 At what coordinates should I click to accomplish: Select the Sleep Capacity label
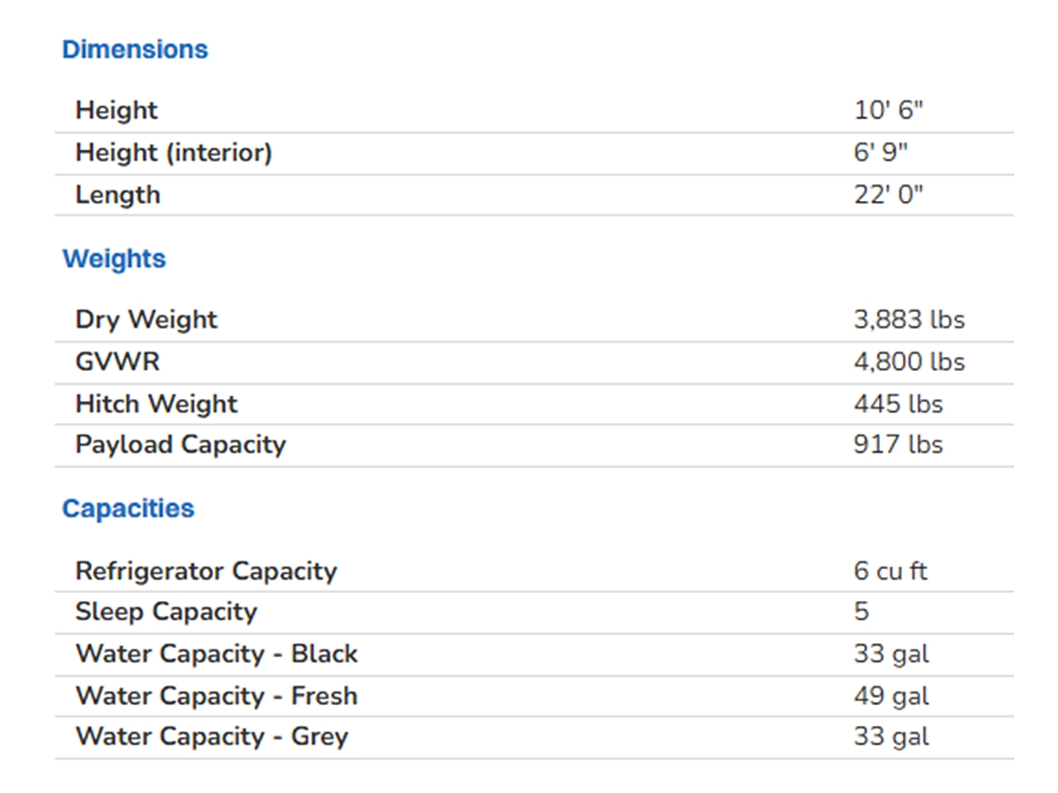tap(166, 611)
